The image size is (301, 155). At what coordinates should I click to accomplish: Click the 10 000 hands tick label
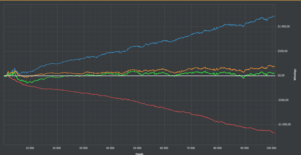(31, 148)
